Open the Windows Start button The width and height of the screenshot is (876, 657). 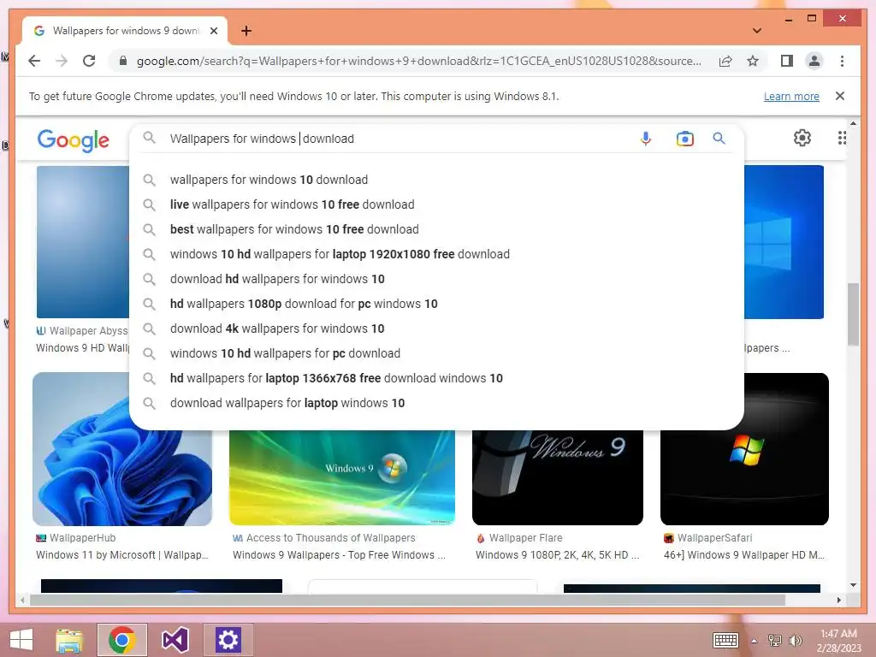[x=21, y=640]
